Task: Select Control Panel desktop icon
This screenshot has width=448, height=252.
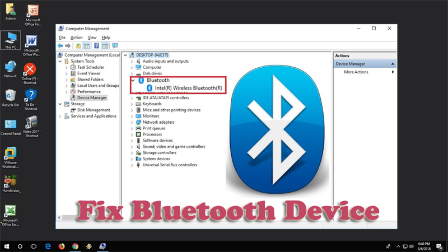Action: [11, 127]
